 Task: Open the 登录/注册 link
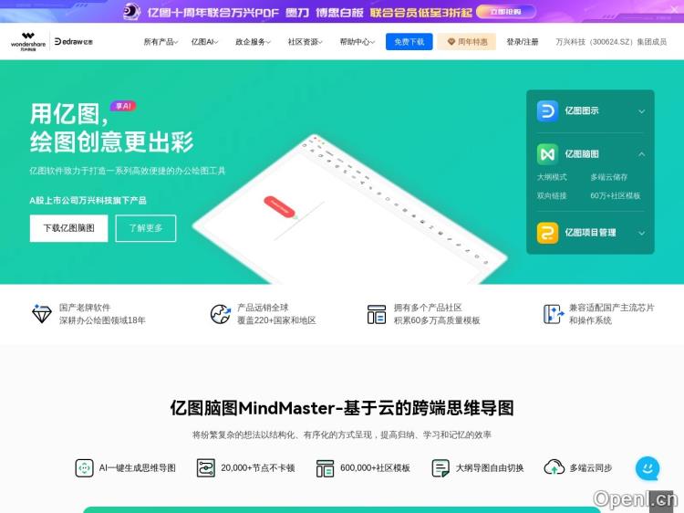[x=523, y=42]
